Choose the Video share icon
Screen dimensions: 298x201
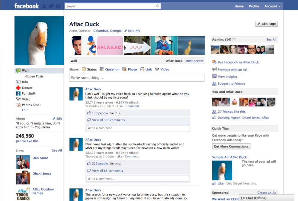[157, 70]
